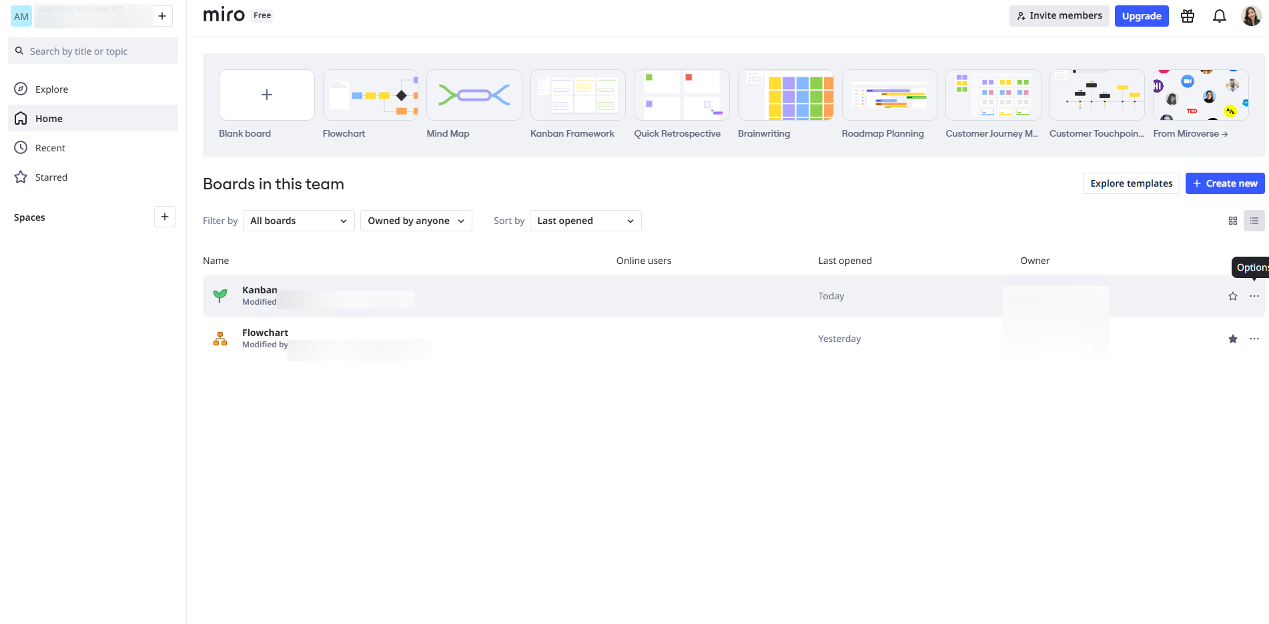Click the Invite members button
Viewport: 1269px width, 624px height.
point(1060,16)
